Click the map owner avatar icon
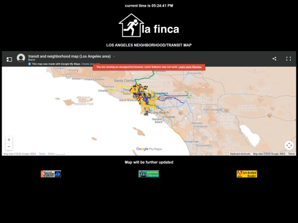 [x=21, y=58]
